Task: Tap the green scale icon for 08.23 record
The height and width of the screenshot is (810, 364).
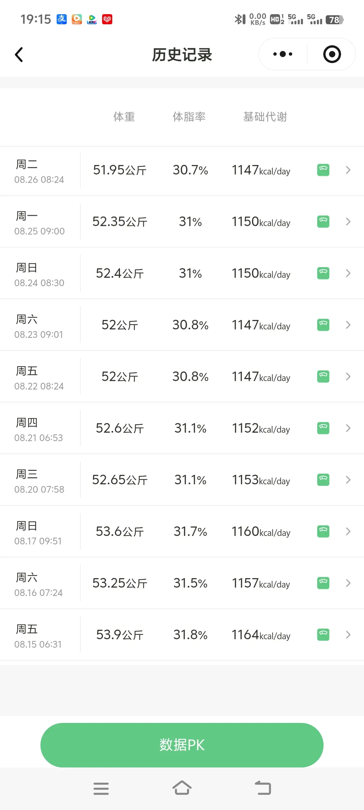Action: click(323, 325)
